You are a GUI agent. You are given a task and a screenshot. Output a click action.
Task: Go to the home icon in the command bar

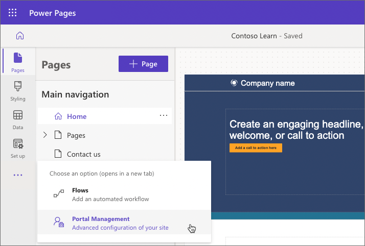click(x=20, y=36)
